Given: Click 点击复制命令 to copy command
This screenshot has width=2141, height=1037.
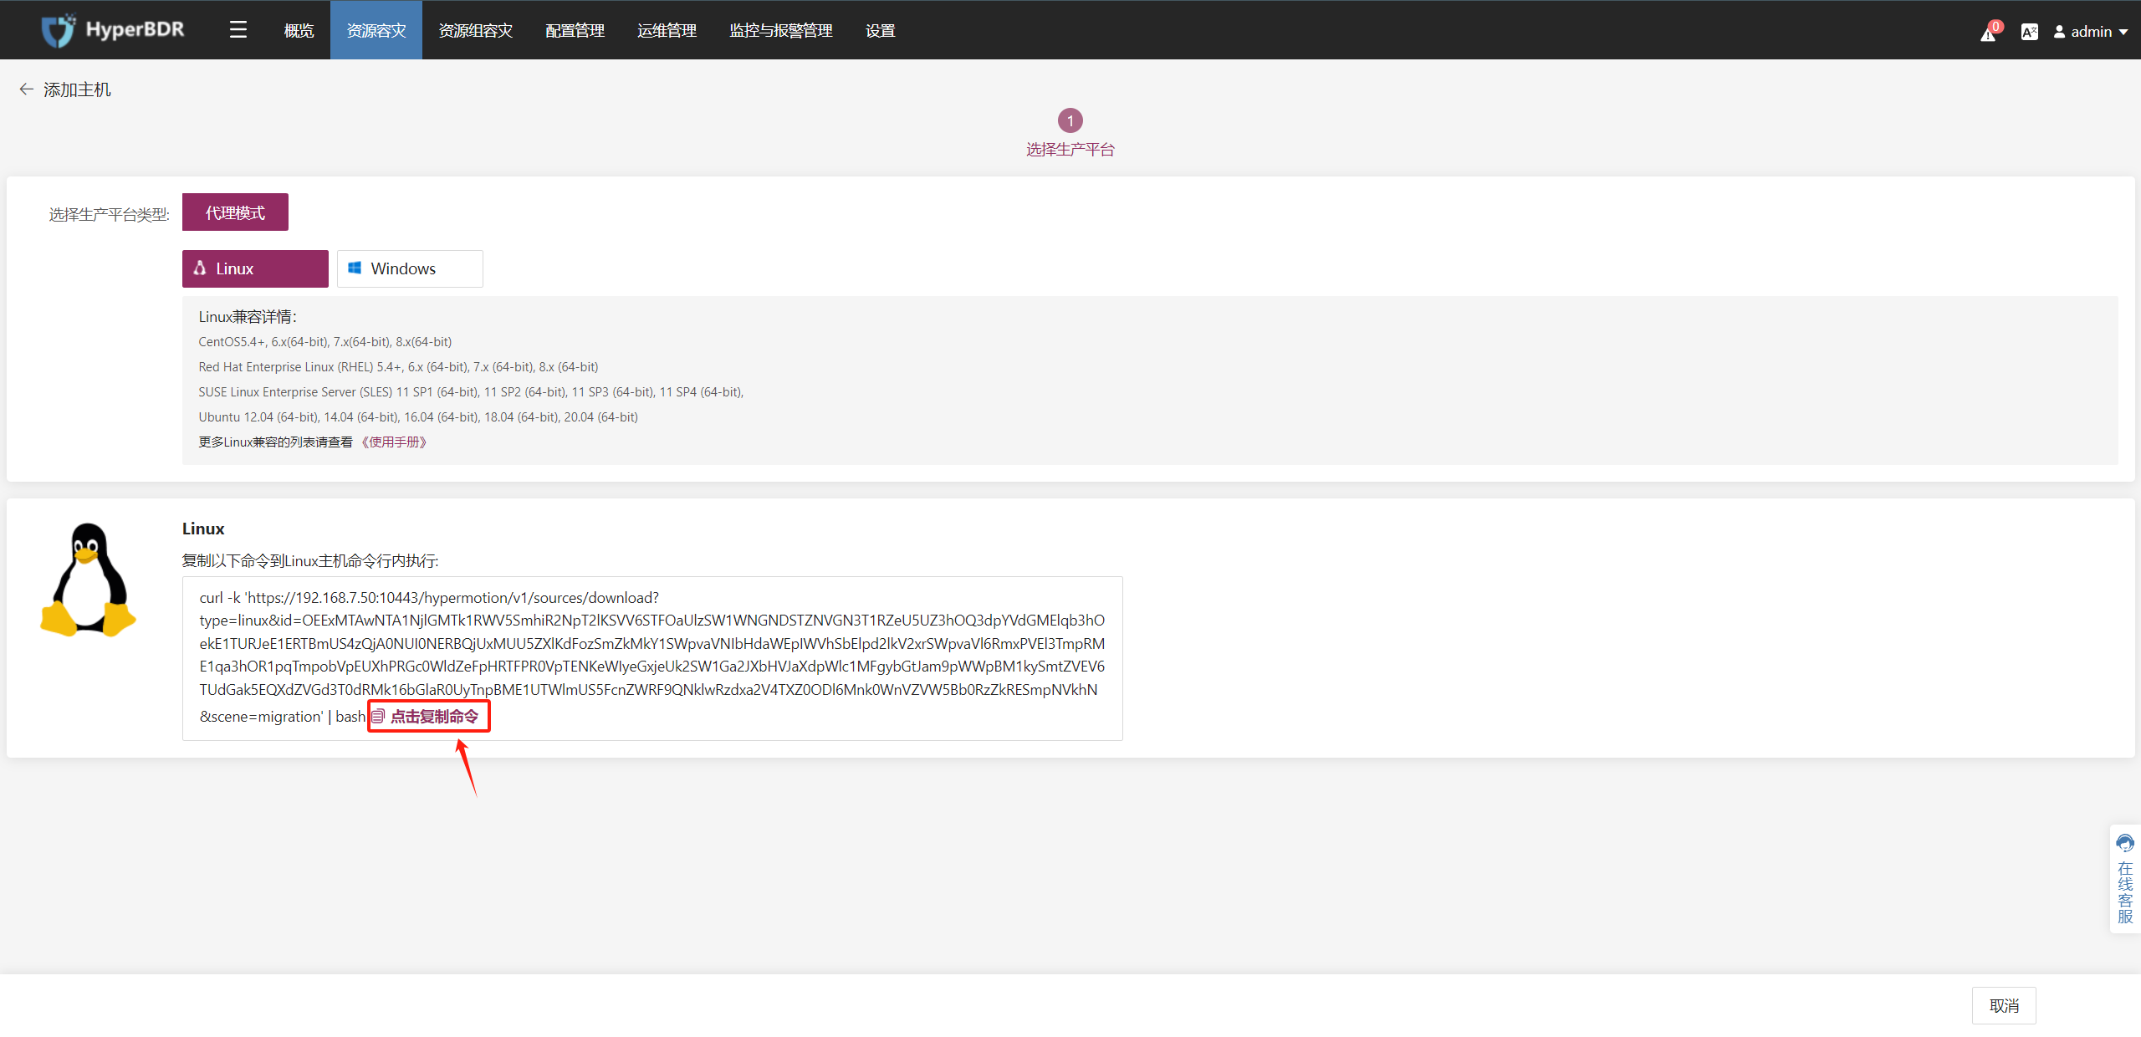Looking at the screenshot, I should [x=434, y=717].
